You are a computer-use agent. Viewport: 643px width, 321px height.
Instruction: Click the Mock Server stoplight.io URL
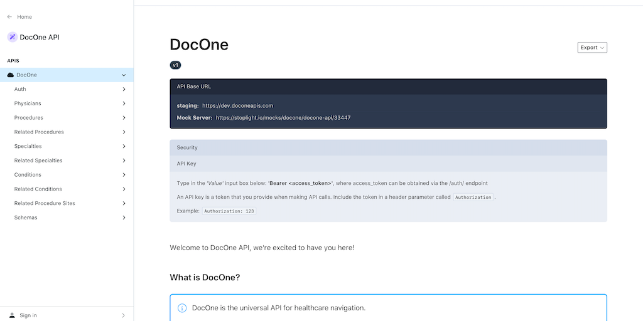point(283,117)
